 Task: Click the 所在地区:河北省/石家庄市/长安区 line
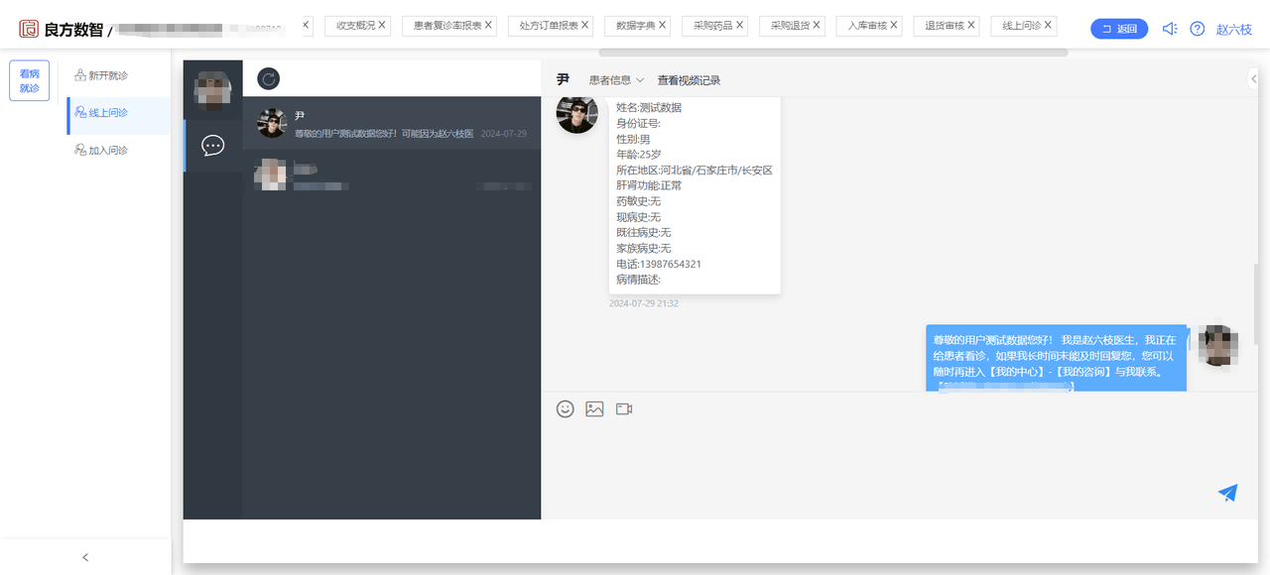[695, 170]
